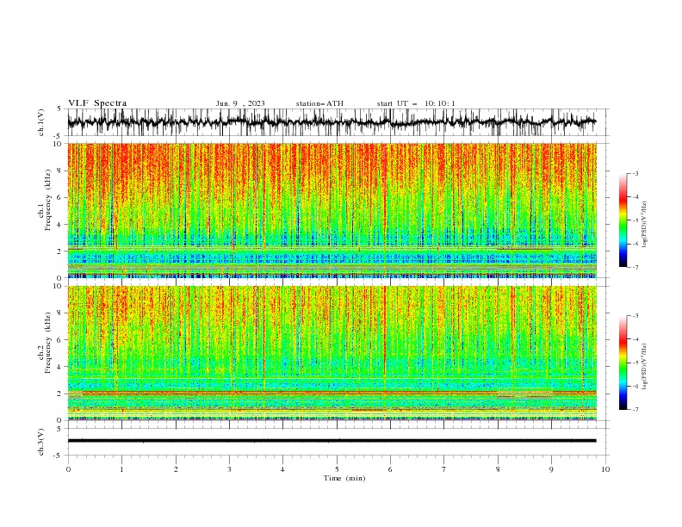Click the ch.1 frequency tick label "6"
682x527 pixels.
[x=60, y=197]
